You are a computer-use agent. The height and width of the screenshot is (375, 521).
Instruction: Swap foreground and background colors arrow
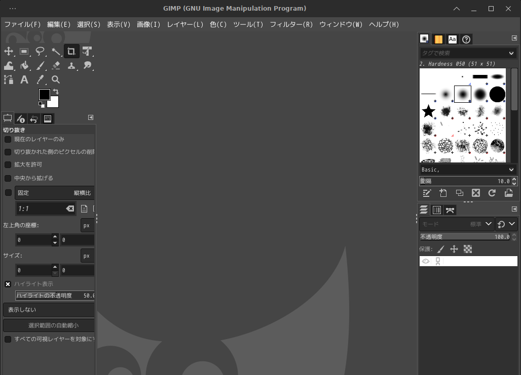coord(56,92)
